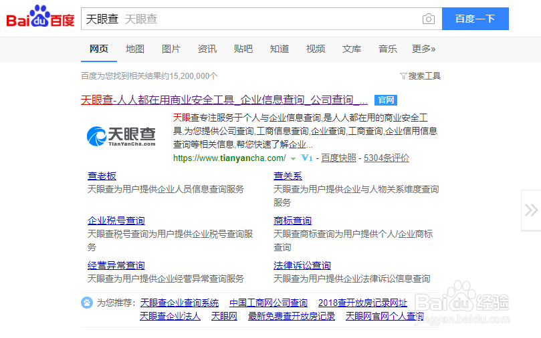Open the 商标查询 sublink

[293, 220]
